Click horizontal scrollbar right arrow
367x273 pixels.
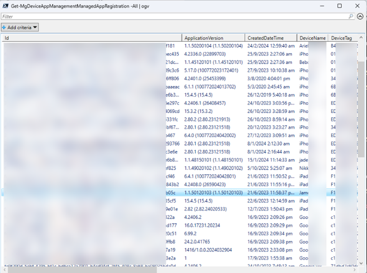coord(355,270)
